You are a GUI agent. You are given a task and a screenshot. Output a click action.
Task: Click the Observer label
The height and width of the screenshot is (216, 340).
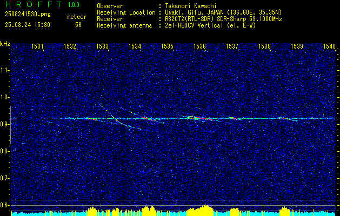coord(110,6)
